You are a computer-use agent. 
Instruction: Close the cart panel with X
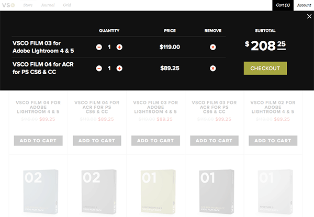coord(309,16)
